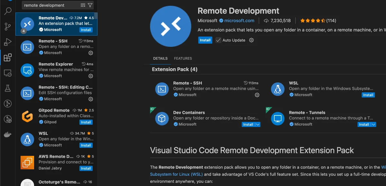Click the 113ms activation time on the pack card

pos(253,83)
